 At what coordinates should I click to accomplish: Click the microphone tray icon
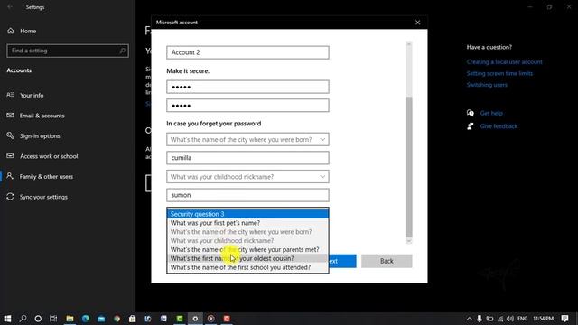[480, 319]
